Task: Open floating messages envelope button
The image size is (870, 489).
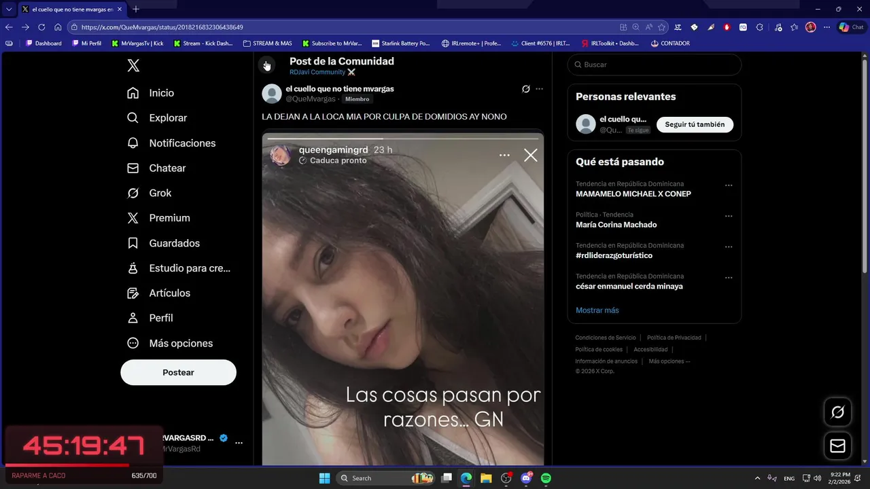Action: [837, 446]
